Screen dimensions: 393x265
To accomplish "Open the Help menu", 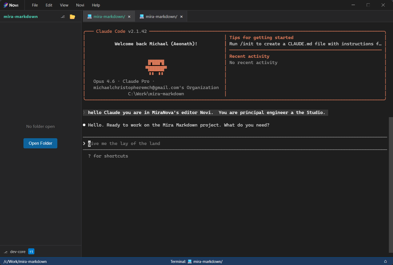I will pos(96,5).
